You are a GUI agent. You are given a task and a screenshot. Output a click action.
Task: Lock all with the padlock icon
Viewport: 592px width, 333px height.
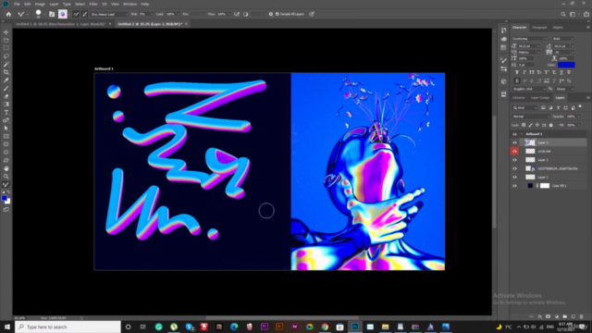(x=551, y=125)
